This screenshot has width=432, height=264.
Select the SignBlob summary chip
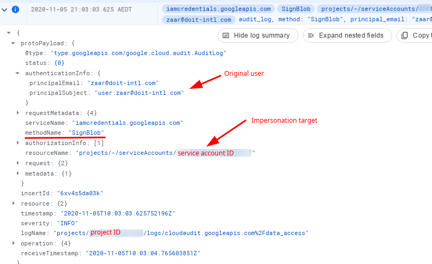click(296, 9)
